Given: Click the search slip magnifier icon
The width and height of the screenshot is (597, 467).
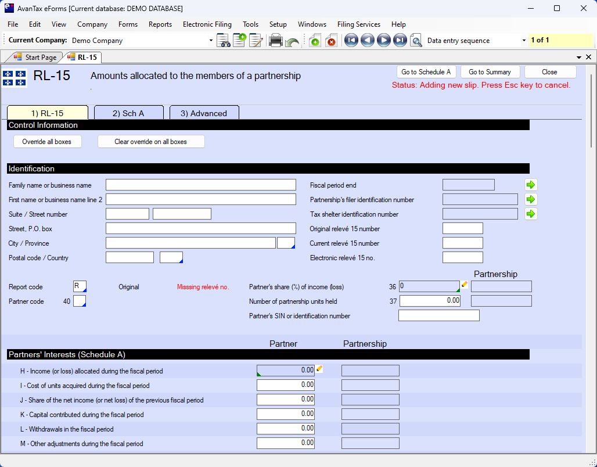Looking at the screenshot, I should pyautogui.click(x=416, y=41).
